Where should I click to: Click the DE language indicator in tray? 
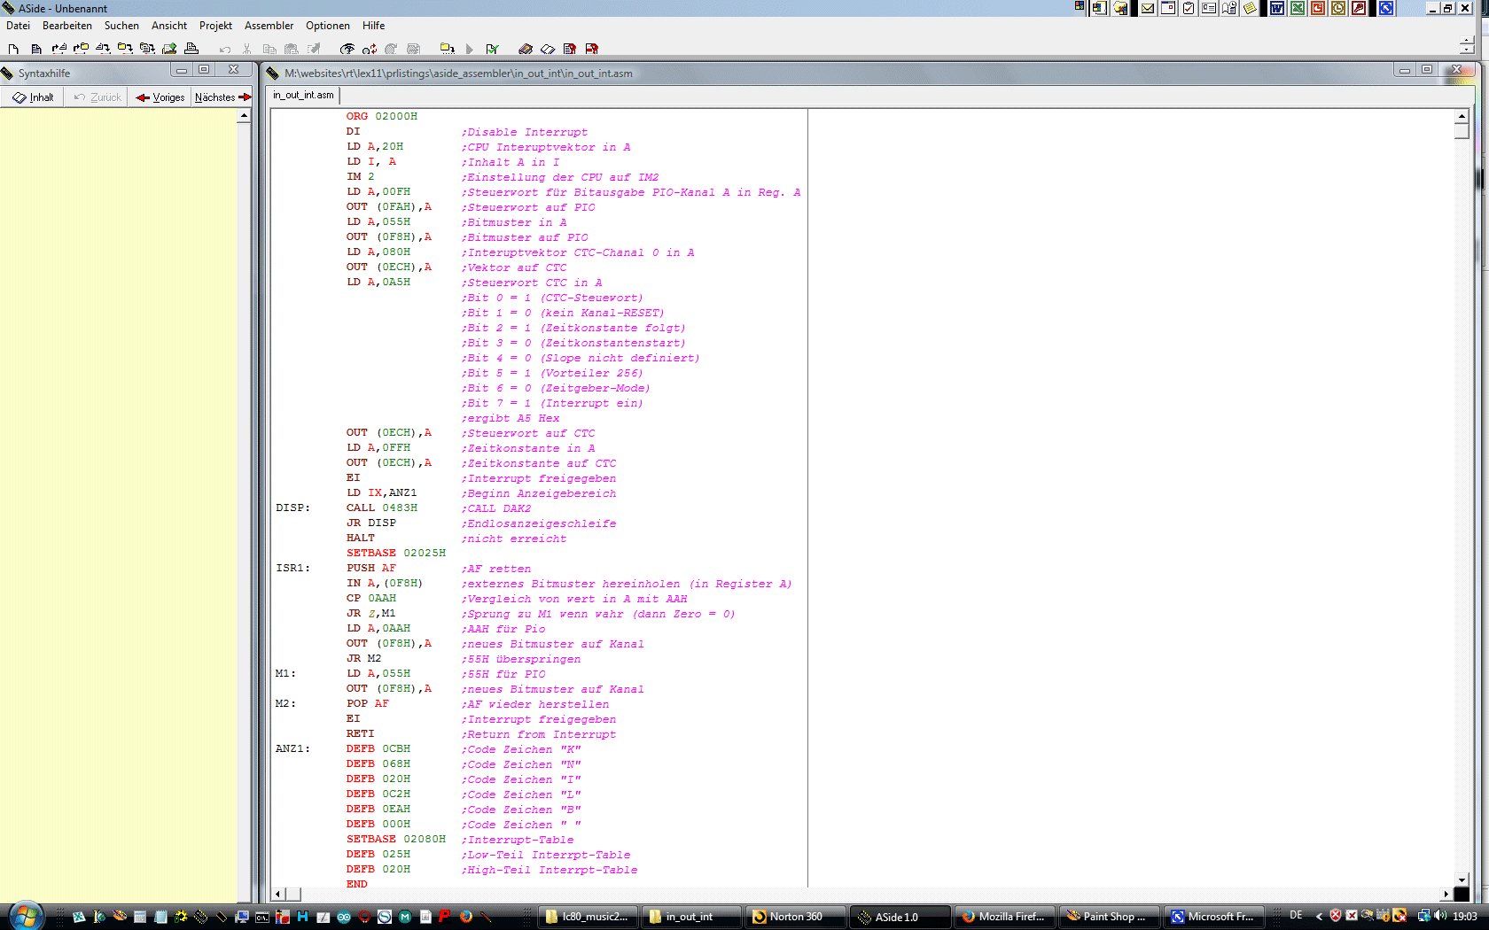tap(1296, 916)
